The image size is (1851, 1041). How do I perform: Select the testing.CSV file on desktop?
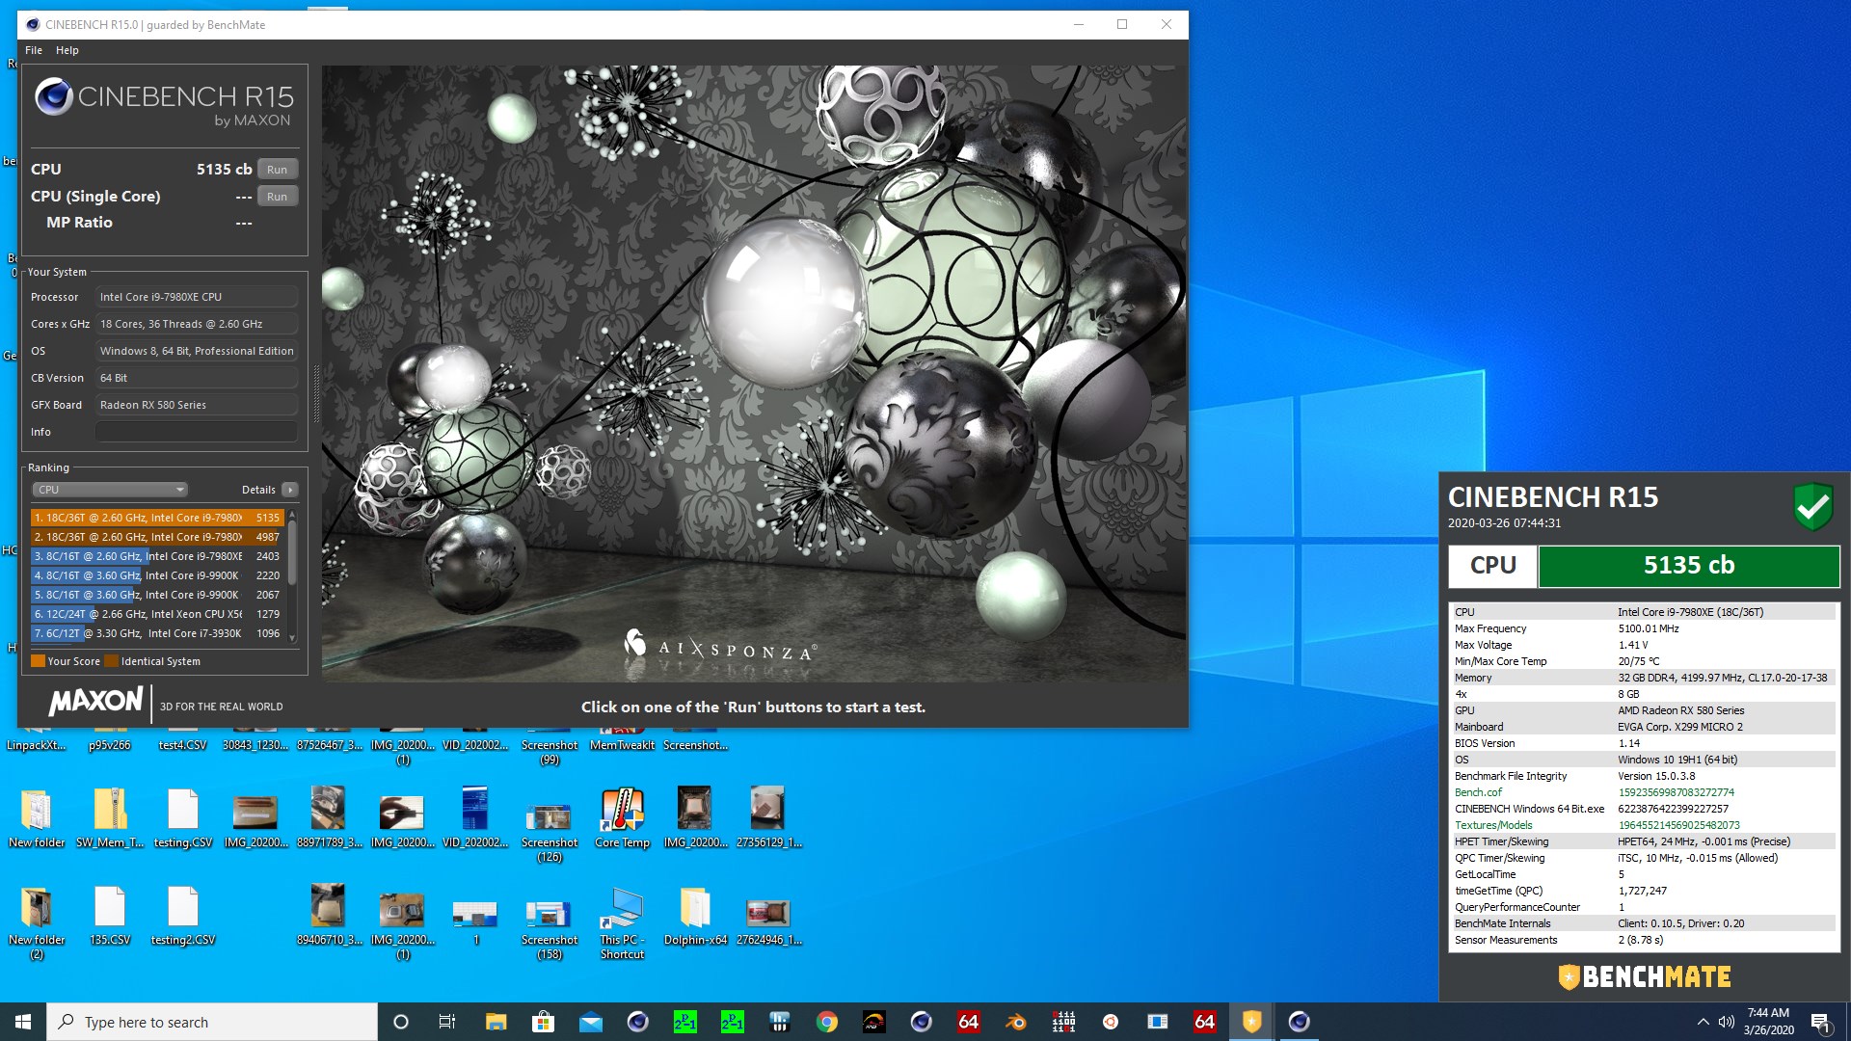pos(183,817)
